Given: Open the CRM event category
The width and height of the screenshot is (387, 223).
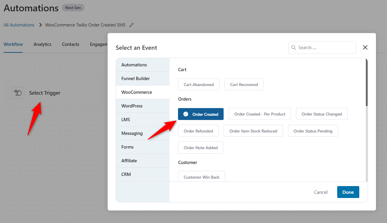Looking at the screenshot, I should pos(143,174).
